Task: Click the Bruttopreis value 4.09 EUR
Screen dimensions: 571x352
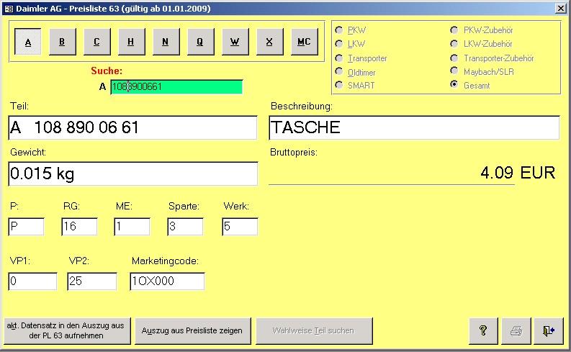Action: pyautogui.click(x=518, y=173)
